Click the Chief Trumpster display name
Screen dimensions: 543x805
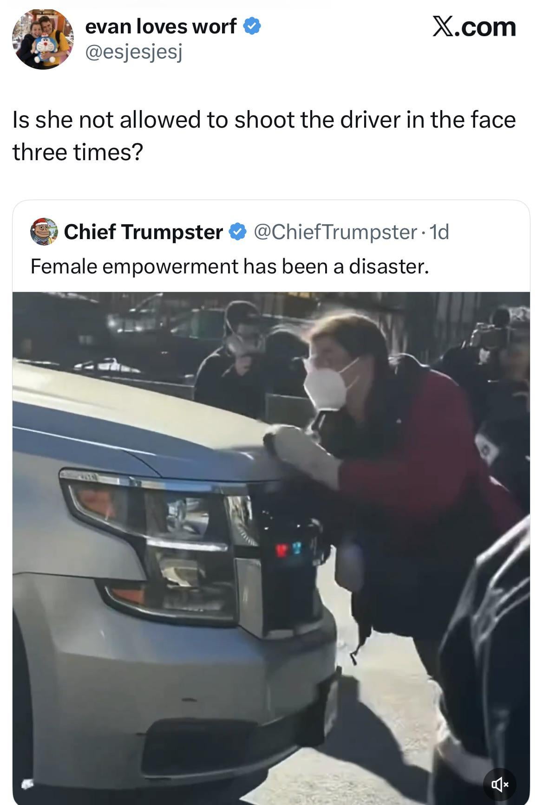(144, 232)
